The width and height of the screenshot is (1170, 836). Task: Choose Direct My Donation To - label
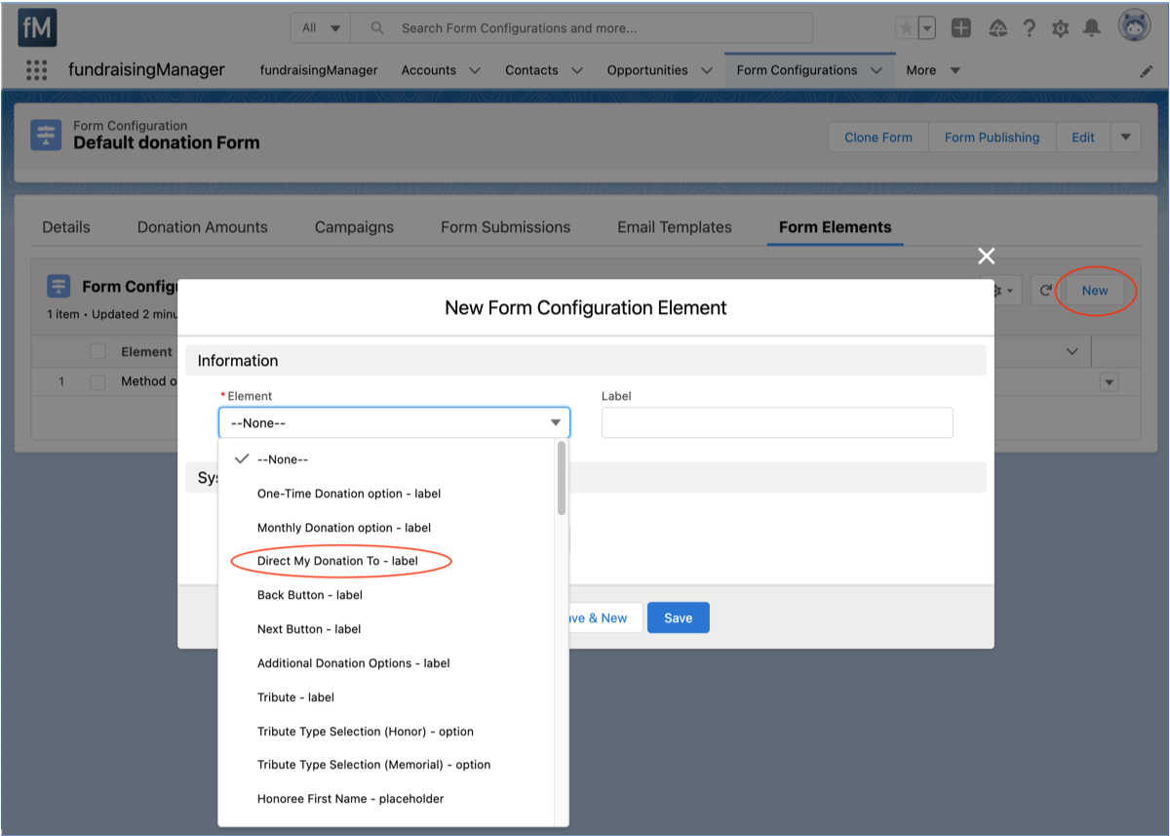click(x=388, y=561)
